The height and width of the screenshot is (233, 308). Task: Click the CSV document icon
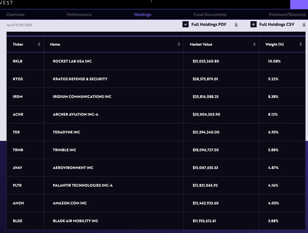tap(254, 25)
